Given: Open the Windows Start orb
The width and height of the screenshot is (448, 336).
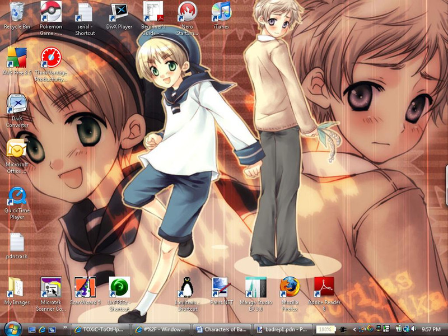Looking at the screenshot, I should click(12, 329).
